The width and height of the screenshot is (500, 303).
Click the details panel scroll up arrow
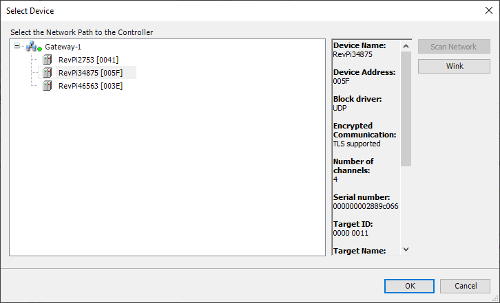(406, 45)
